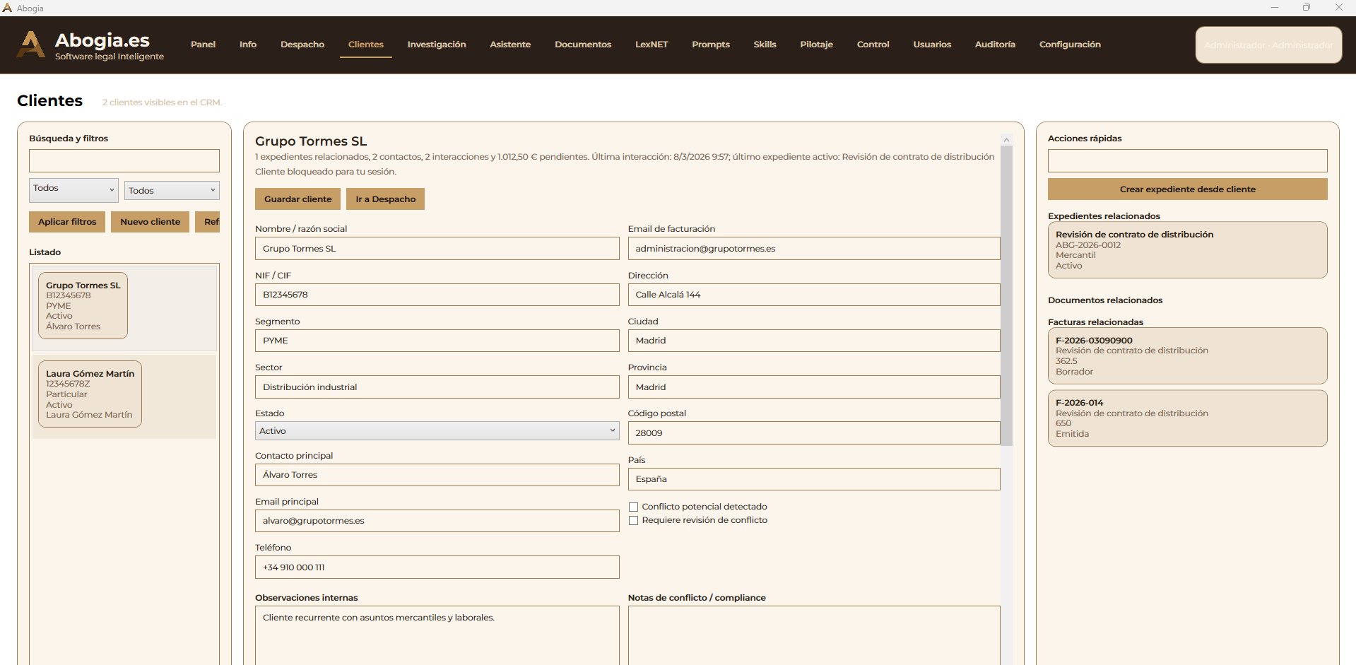The width and height of the screenshot is (1356, 665).
Task: Open invoice F-2026-014 card
Action: [x=1186, y=418]
